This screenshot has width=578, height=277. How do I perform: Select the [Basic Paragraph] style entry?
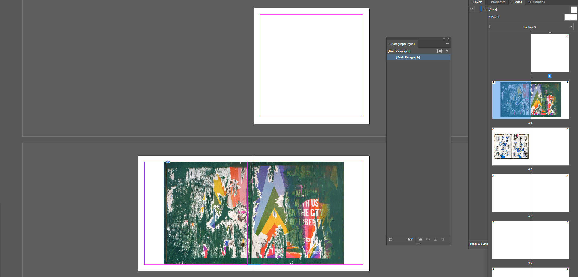[x=408, y=57]
